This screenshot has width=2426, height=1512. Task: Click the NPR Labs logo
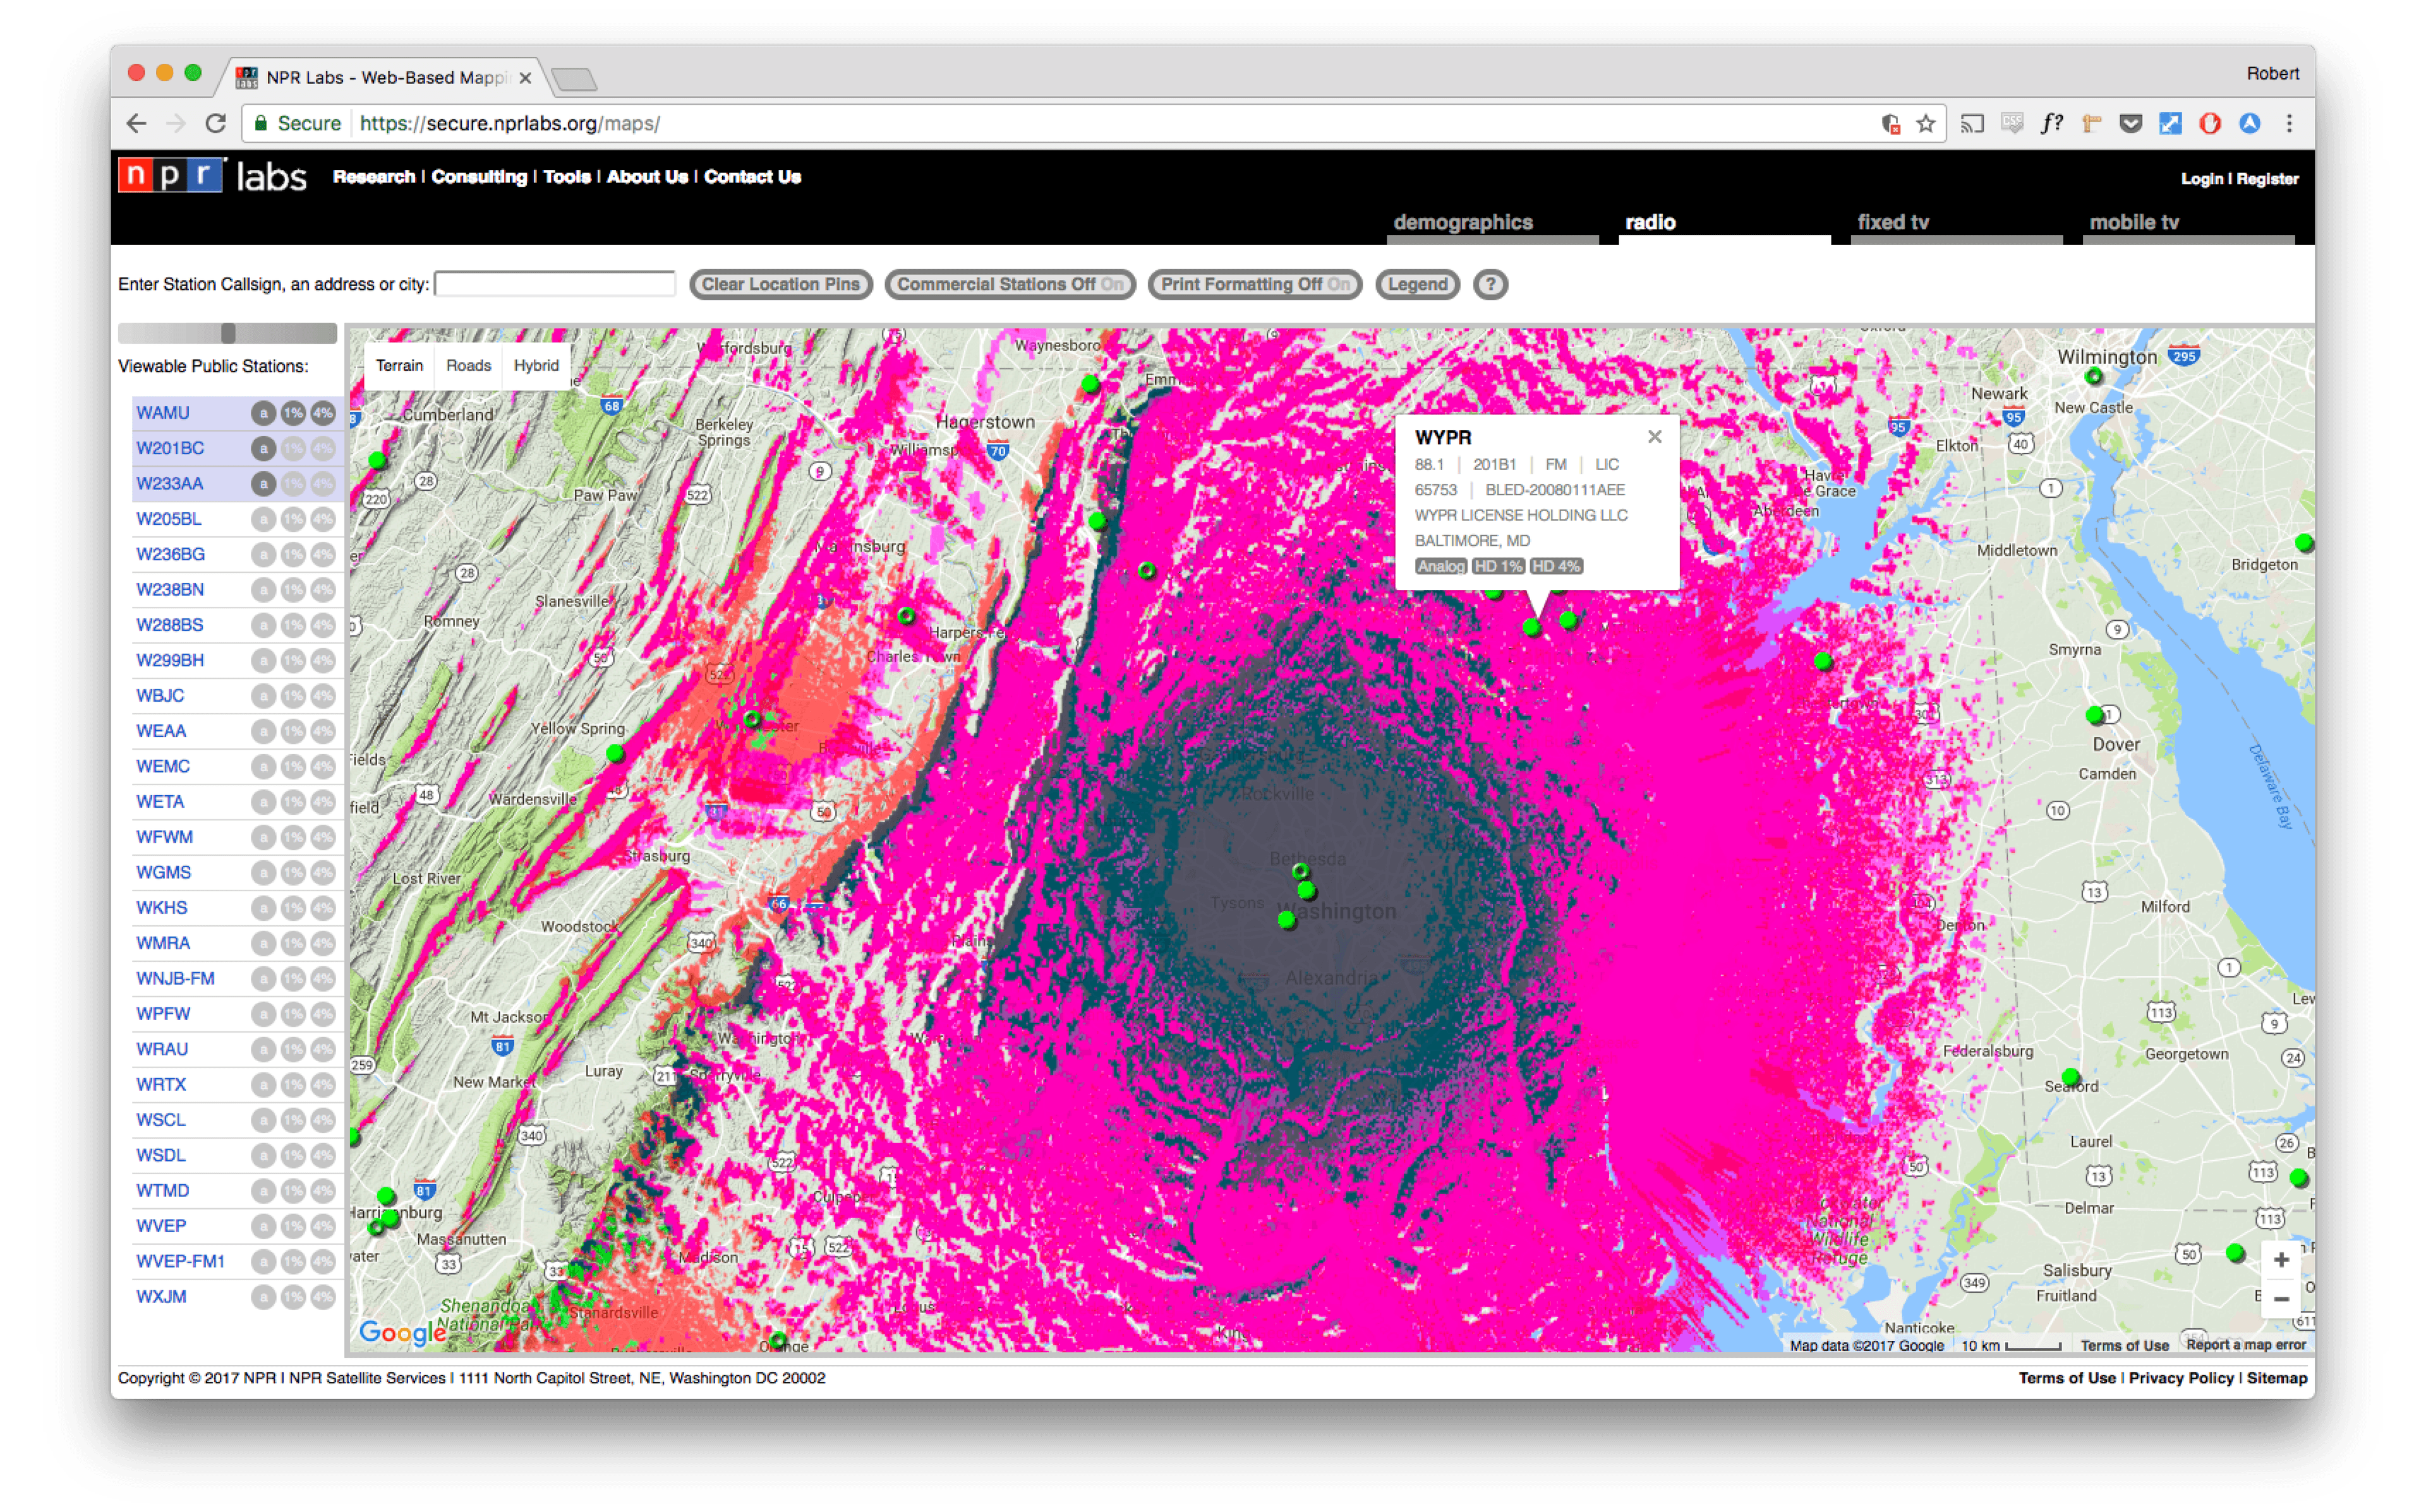click(212, 176)
